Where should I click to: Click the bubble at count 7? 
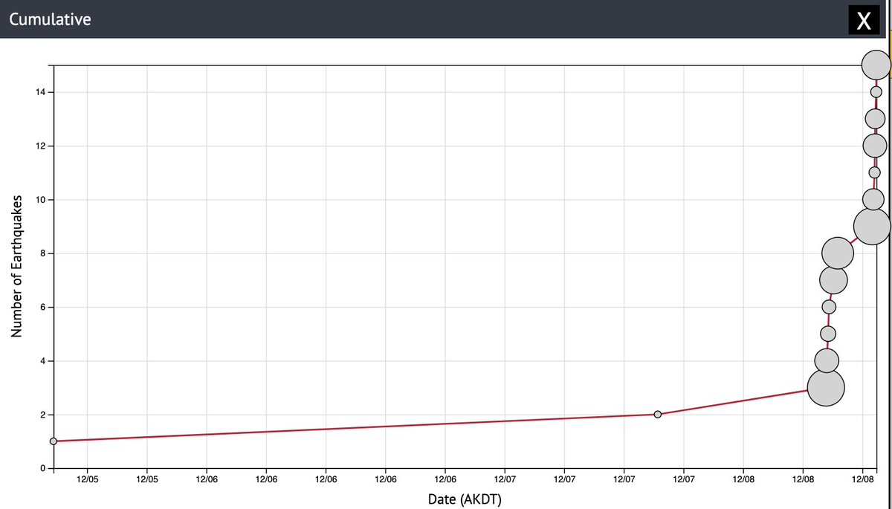coord(833,280)
